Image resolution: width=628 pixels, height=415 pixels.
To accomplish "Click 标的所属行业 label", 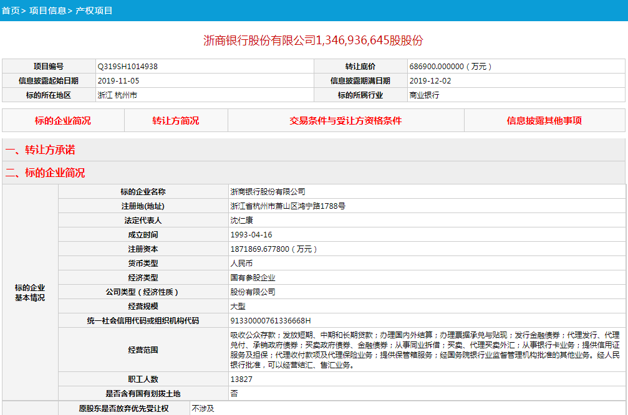I will click(x=360, y=95).
